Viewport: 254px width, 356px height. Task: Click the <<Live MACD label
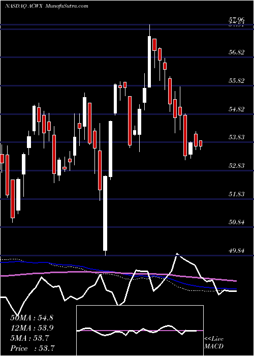click(214, 343)
